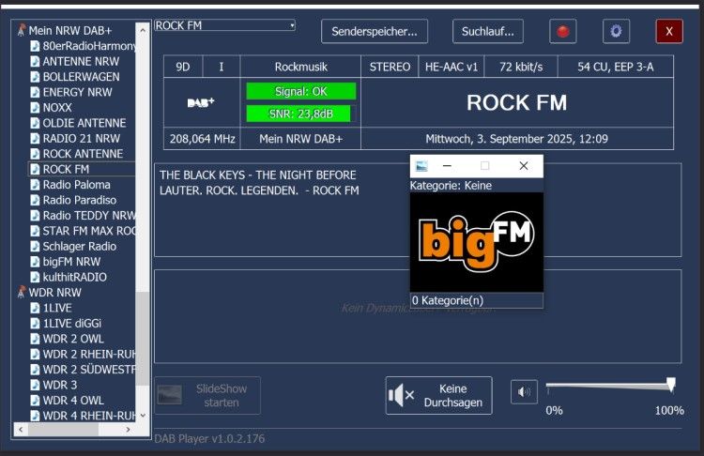Screen dimensions: 704x456
Task: Toggle the Keine Durchsagen announcements button
Action: (x=438, y=395)
